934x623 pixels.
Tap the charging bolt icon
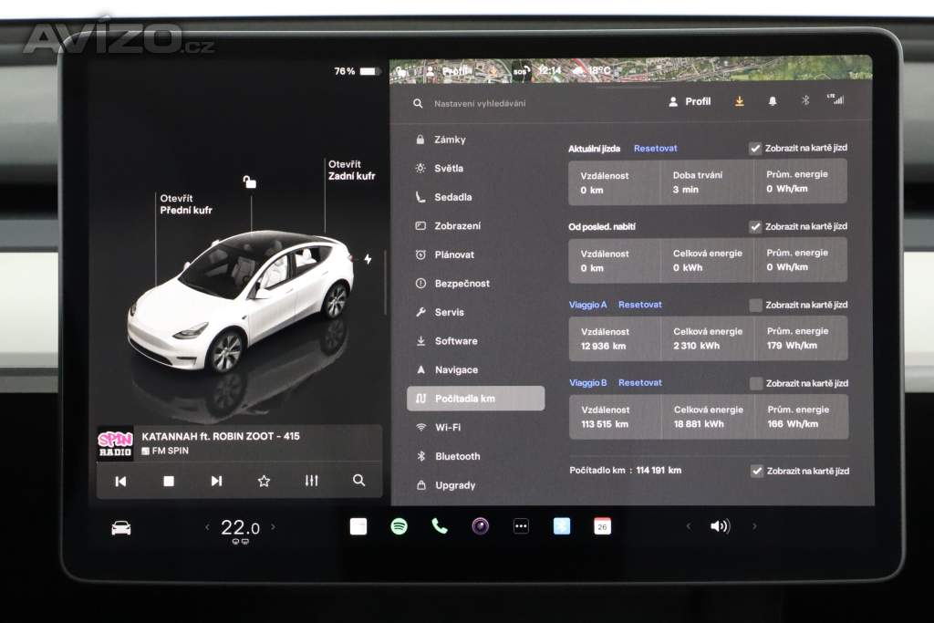368,259
